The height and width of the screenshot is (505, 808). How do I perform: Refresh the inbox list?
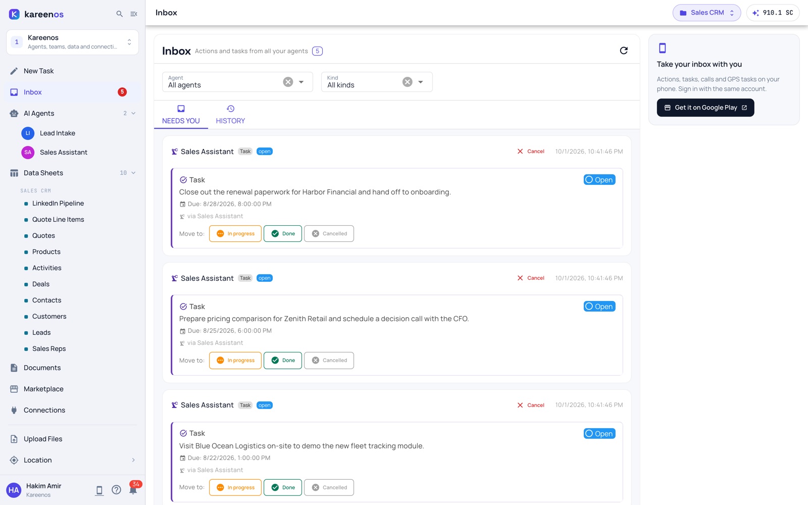pyautogui.click(x=624, y=50)
